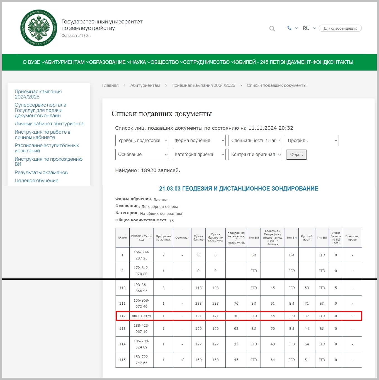
Task: Click 'Сумма баллов по предметам' header
Action: click(215, 238)
